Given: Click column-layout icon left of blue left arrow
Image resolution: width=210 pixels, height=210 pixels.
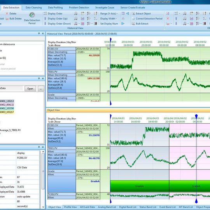Looking at the screenshot, I should pos(123,13).
